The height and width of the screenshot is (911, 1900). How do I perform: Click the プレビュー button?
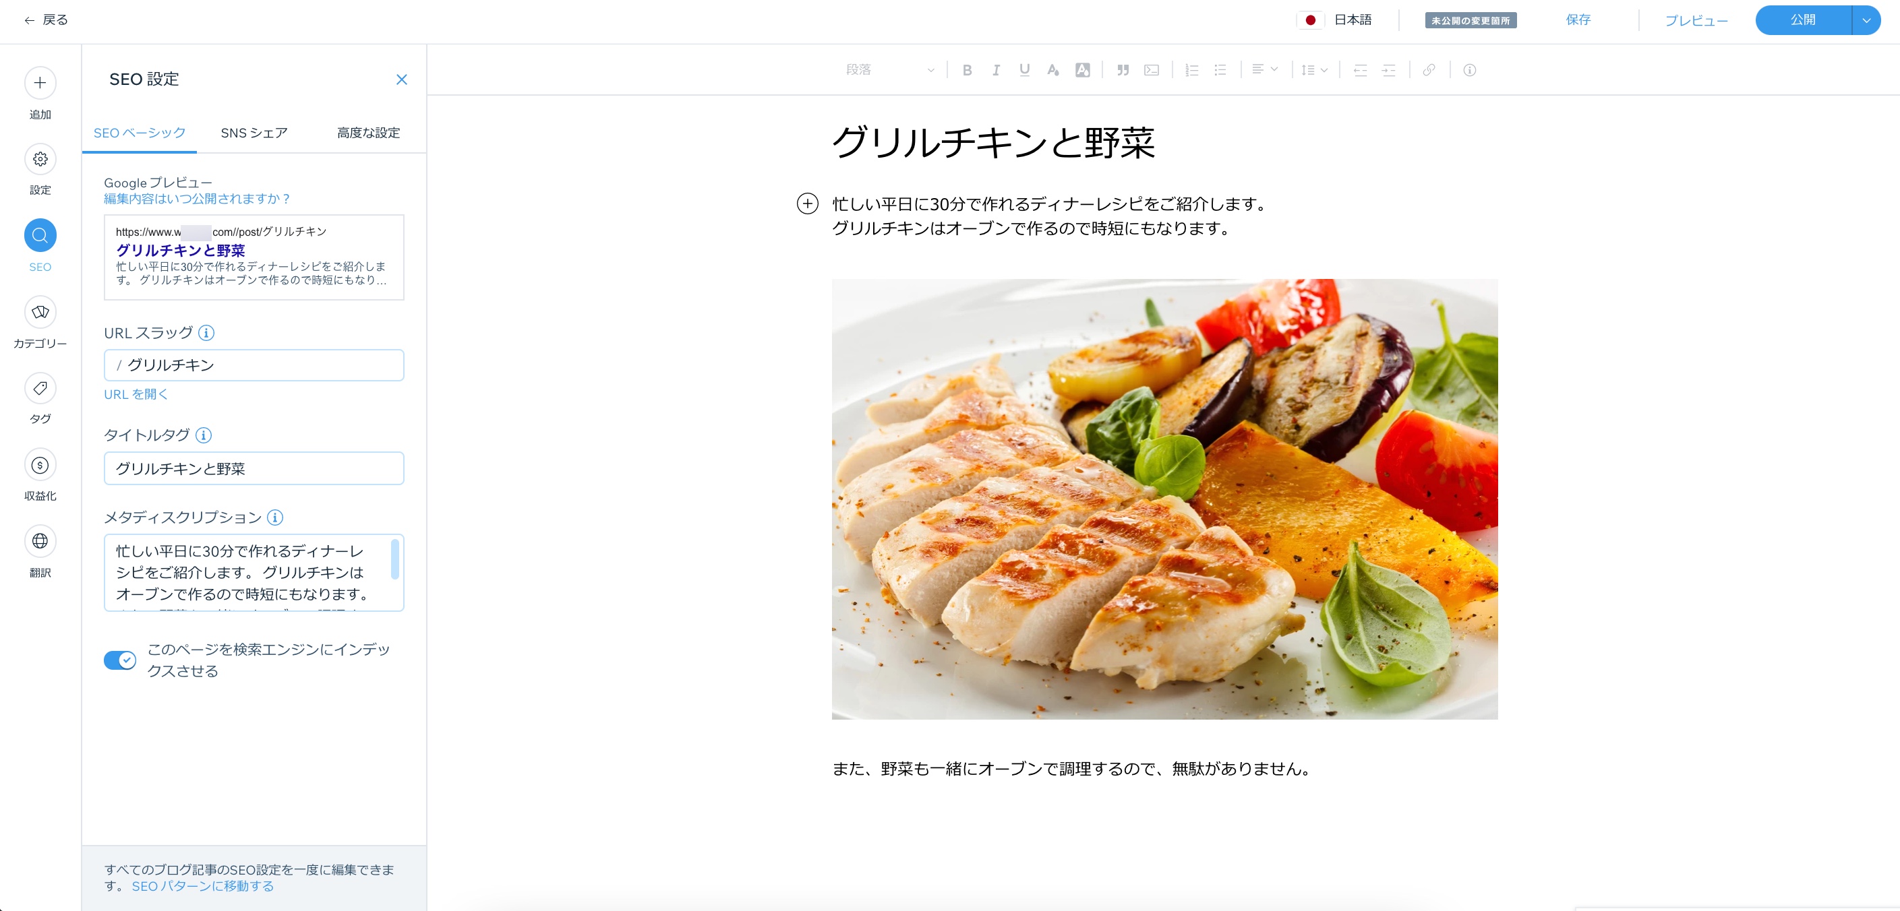click(x=1696, y=21)
